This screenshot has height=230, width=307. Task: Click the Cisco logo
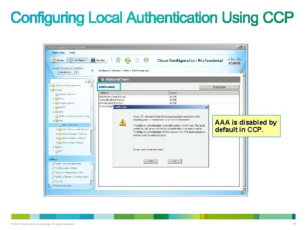pyautogui.click(x=235, y=61)
